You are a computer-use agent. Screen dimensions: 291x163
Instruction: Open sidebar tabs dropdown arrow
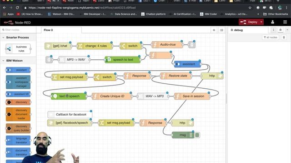(287, 30)
